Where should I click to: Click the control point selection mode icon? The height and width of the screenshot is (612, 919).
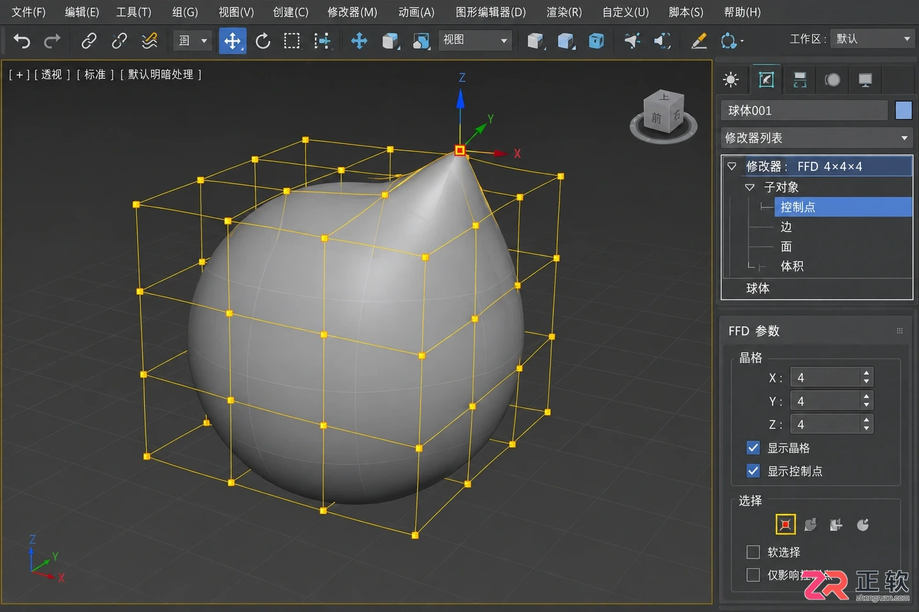coord(786,525)
